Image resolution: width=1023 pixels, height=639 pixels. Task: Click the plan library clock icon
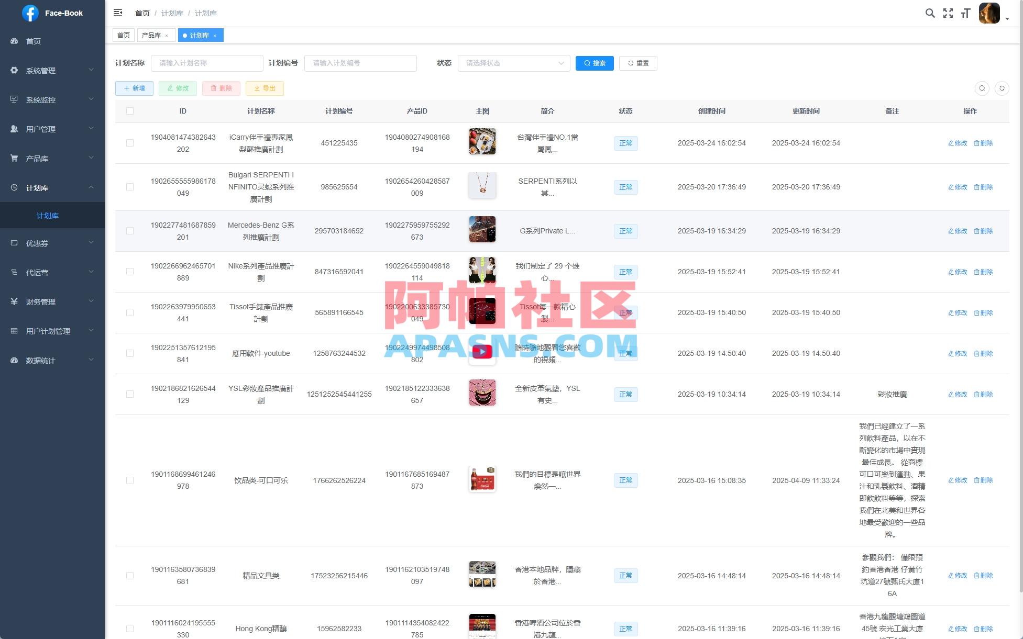pyautogui.click(x=14, y=187)
